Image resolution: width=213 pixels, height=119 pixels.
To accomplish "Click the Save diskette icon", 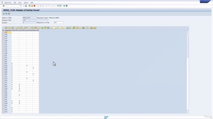I will [26, 6].
